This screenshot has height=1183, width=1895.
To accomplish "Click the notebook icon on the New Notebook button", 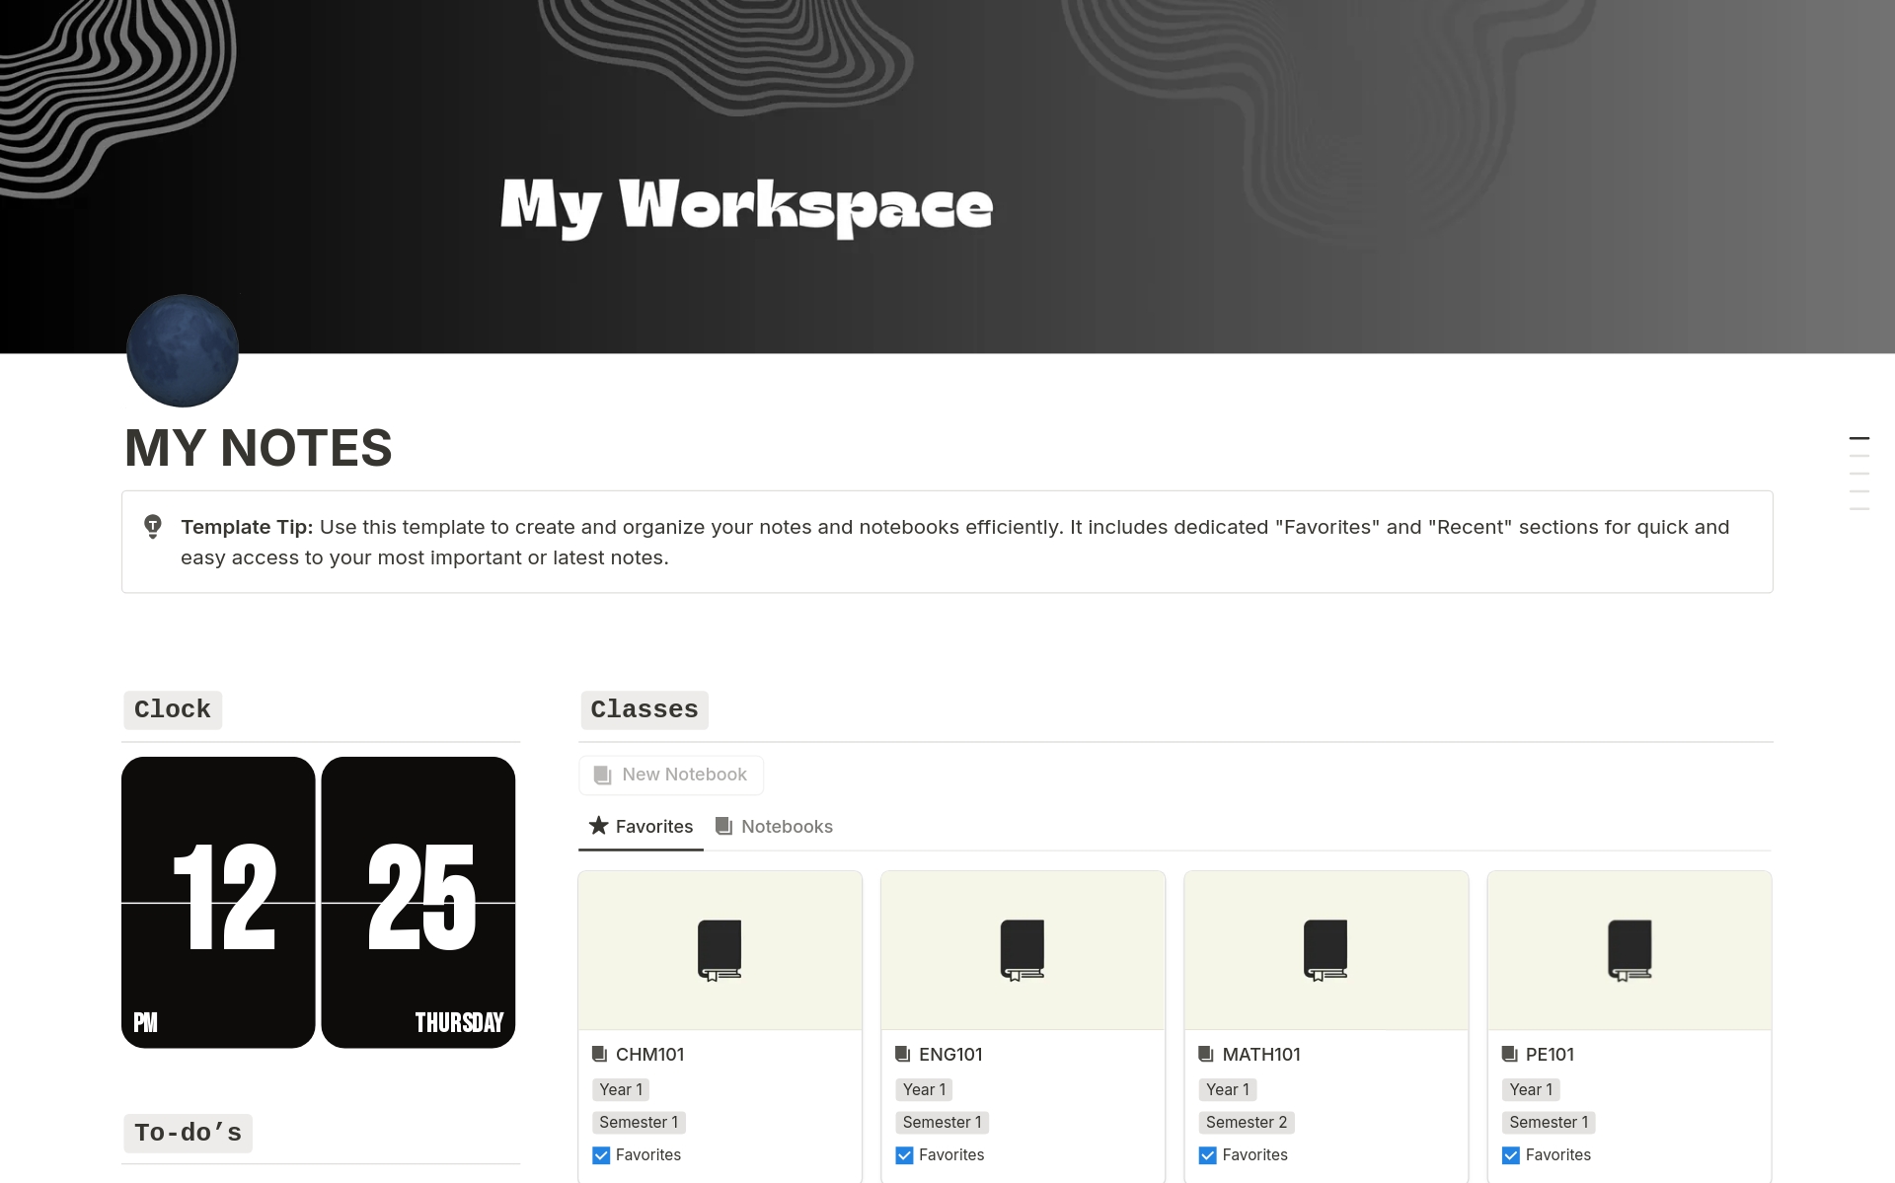I will tap(602, 775).
